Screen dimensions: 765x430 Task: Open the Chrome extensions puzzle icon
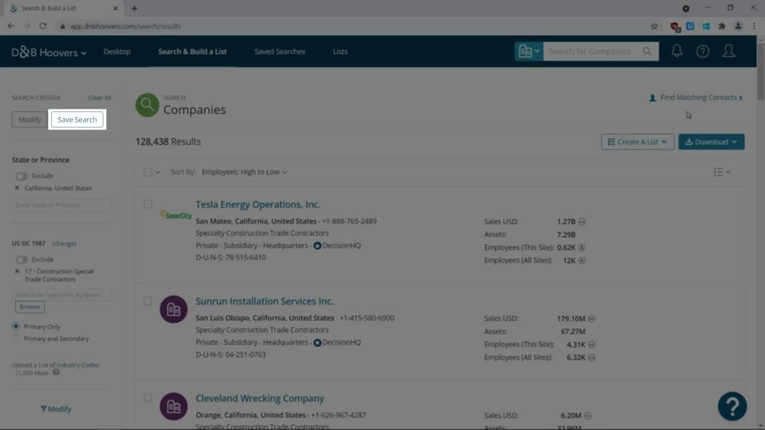[x=722, y=26]
